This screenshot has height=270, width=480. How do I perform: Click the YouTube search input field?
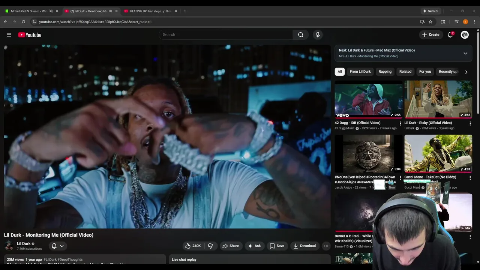coord(226,34)
